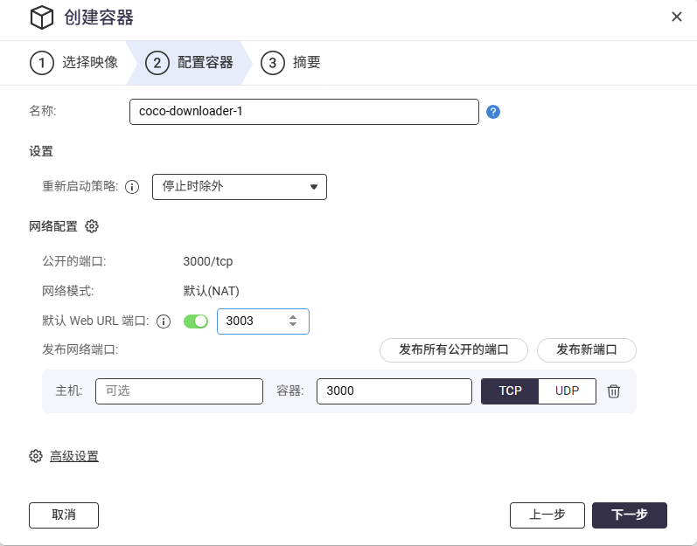Disable the default Web URL port toggle
The width and height of the screenshot is (697, 546).
pos(195,321)
